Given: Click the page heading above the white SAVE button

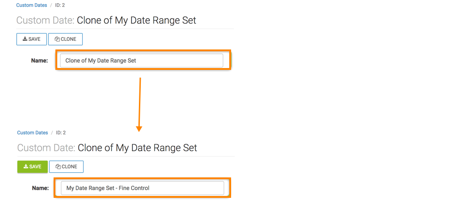Looking at the screenshot, I should click(x=106, y=20).
